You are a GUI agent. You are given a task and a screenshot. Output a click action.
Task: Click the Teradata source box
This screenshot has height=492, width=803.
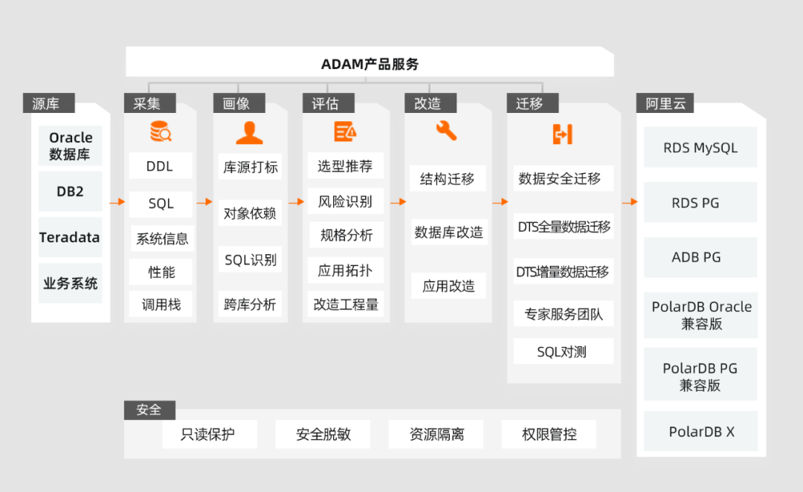click(70, 238)
